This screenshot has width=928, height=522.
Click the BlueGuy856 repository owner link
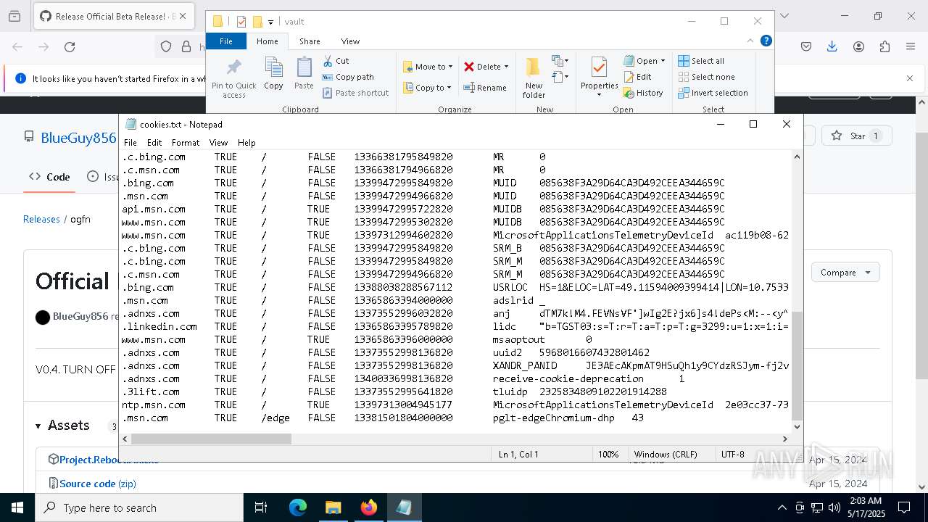coord(78,138)
